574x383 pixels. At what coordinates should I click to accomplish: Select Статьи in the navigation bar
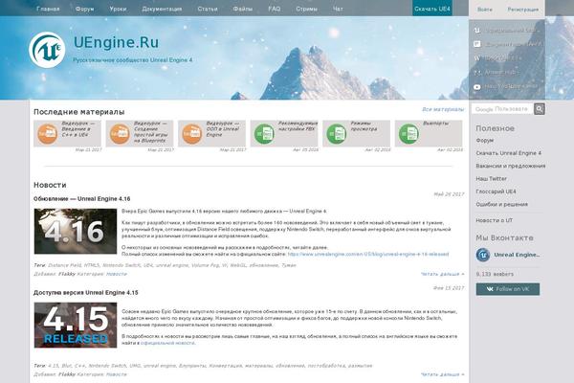point(208,9)
